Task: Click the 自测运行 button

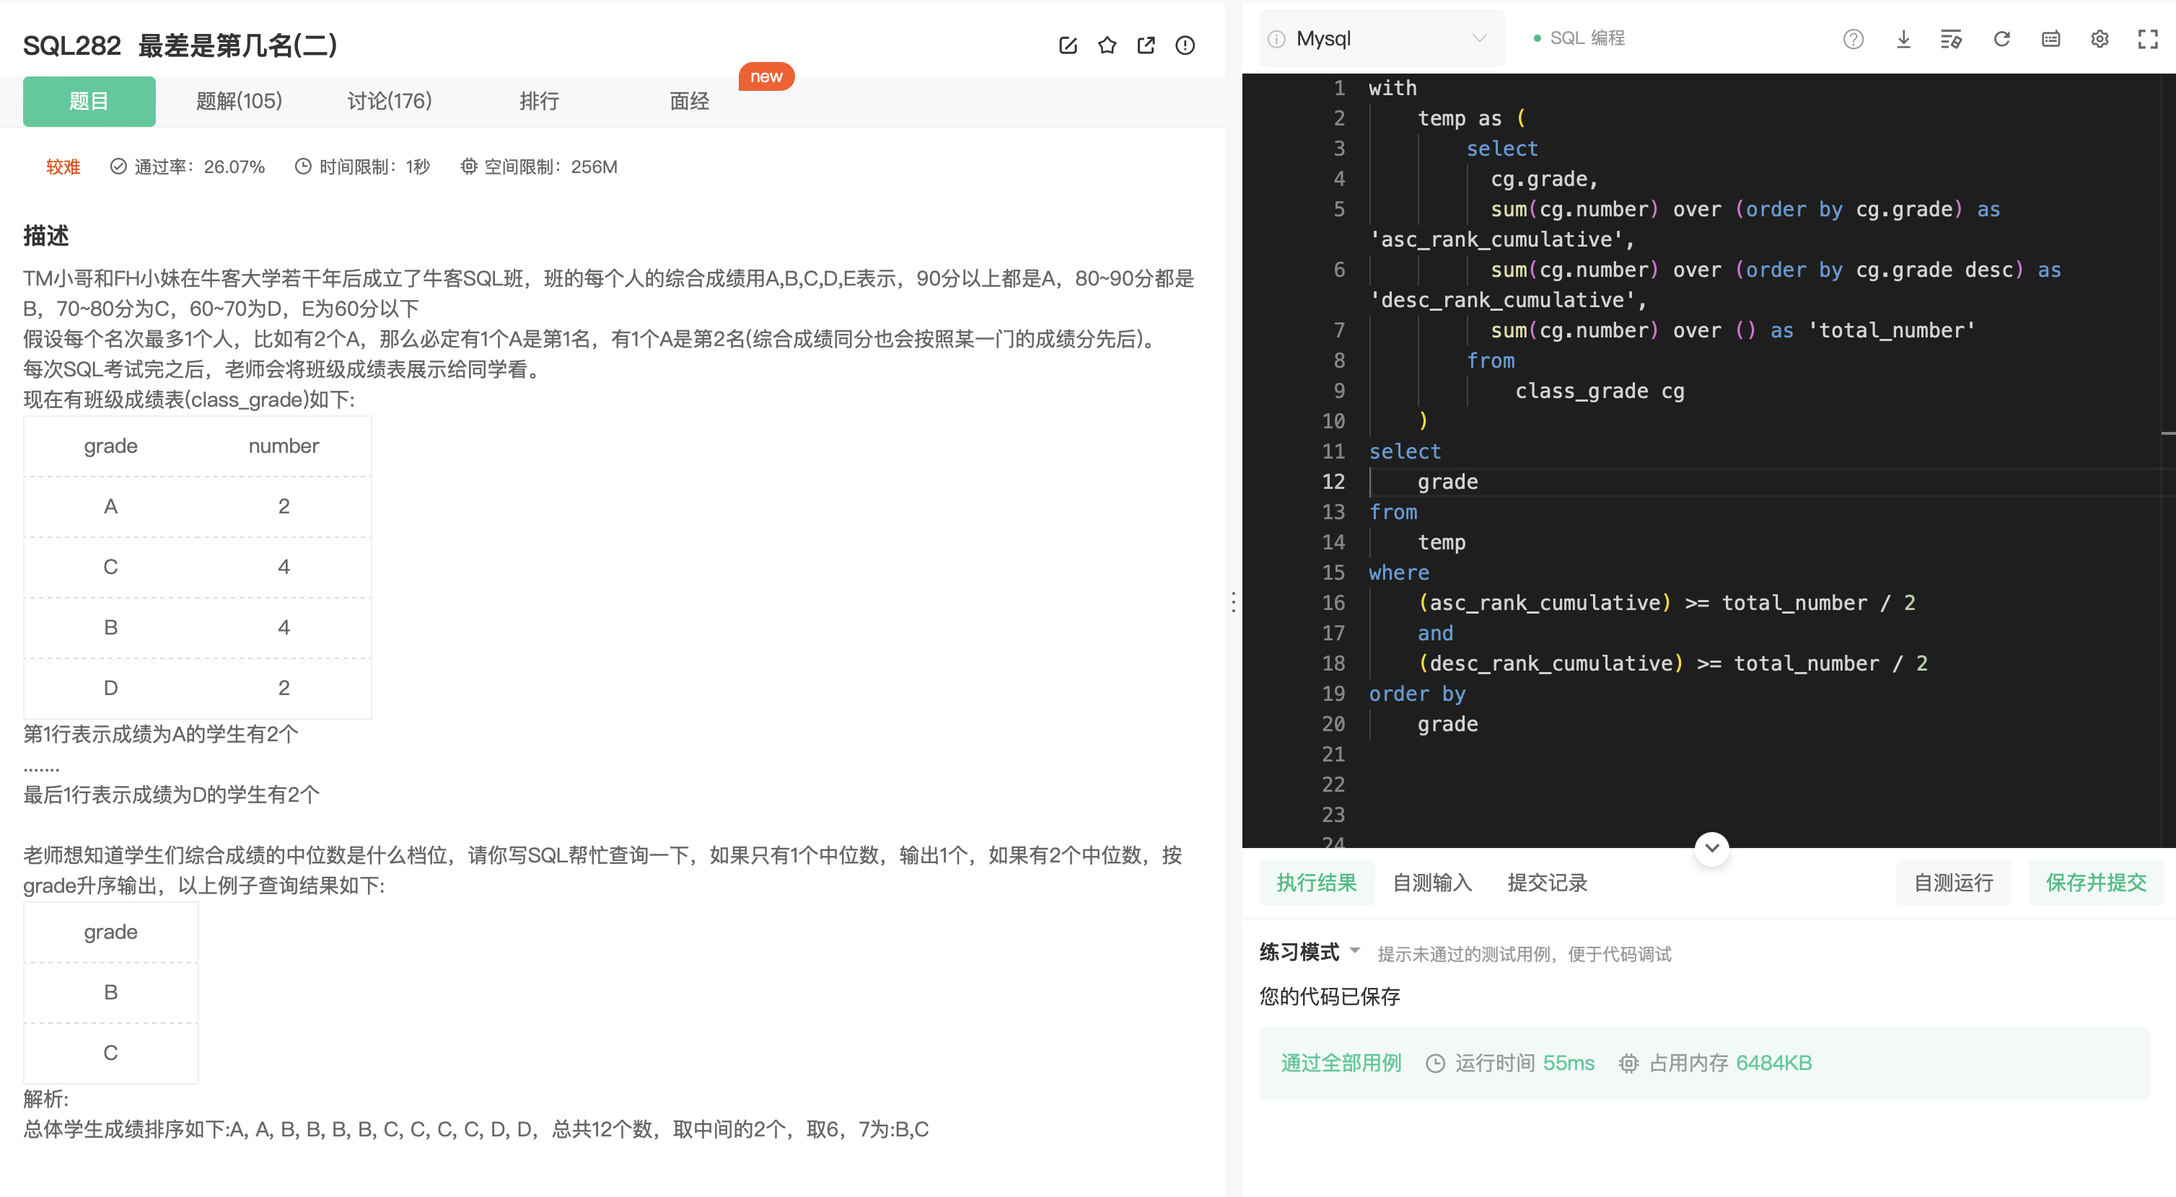Action: (1952, 883)
